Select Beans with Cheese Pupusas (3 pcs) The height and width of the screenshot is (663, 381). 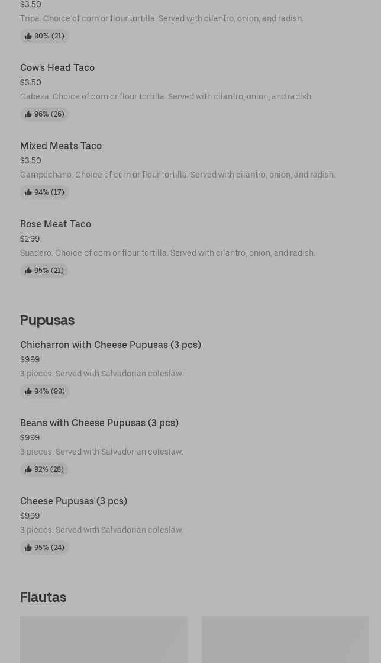(99, 423)
